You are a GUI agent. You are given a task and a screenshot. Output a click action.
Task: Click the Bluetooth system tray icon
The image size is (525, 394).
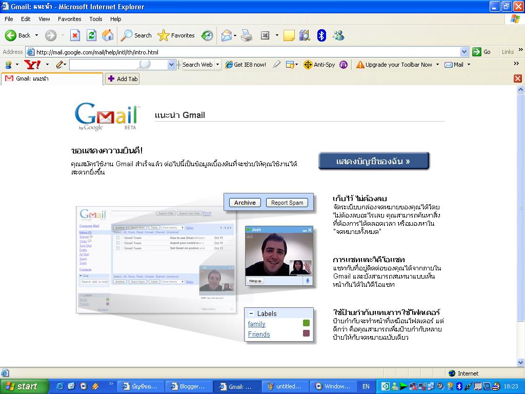click(459, 386)
